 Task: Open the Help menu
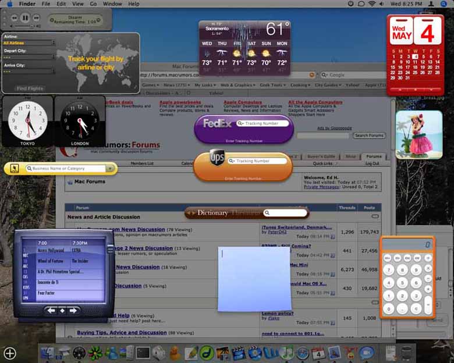(133, 3)
